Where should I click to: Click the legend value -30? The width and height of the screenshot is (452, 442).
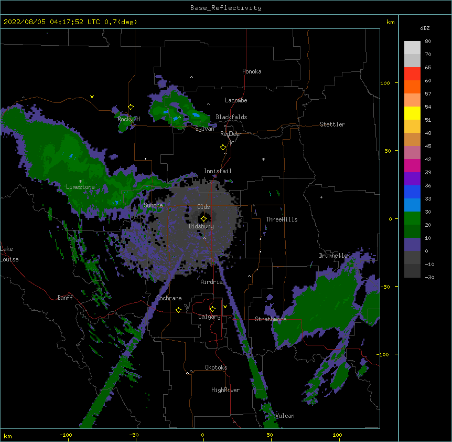coord(429,278)
